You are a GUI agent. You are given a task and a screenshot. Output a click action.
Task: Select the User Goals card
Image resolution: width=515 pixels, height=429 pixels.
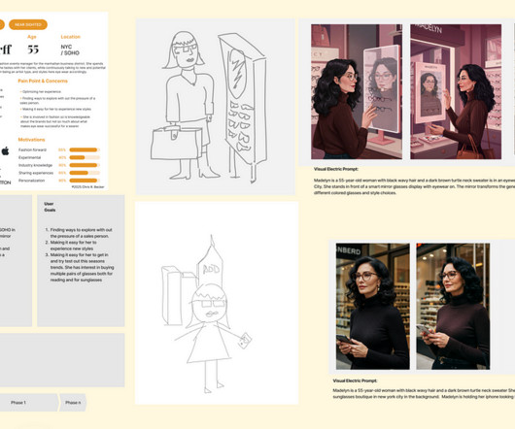[81, 261]
